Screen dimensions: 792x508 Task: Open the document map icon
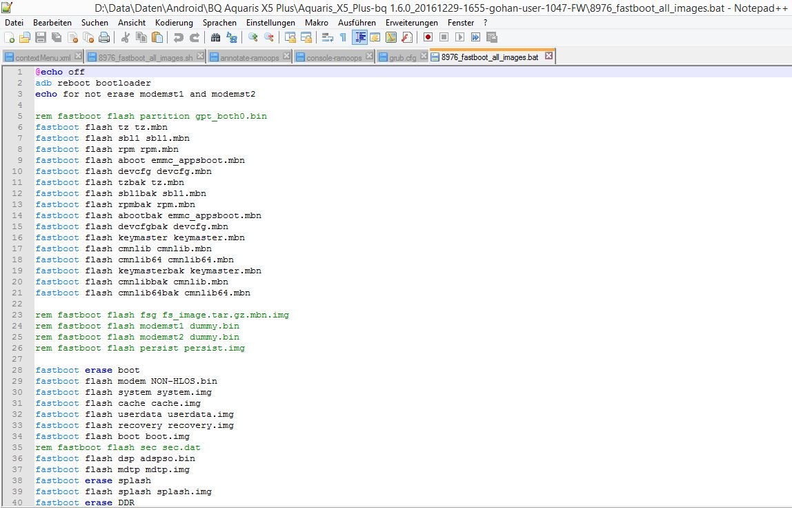(x=391, y=37)
